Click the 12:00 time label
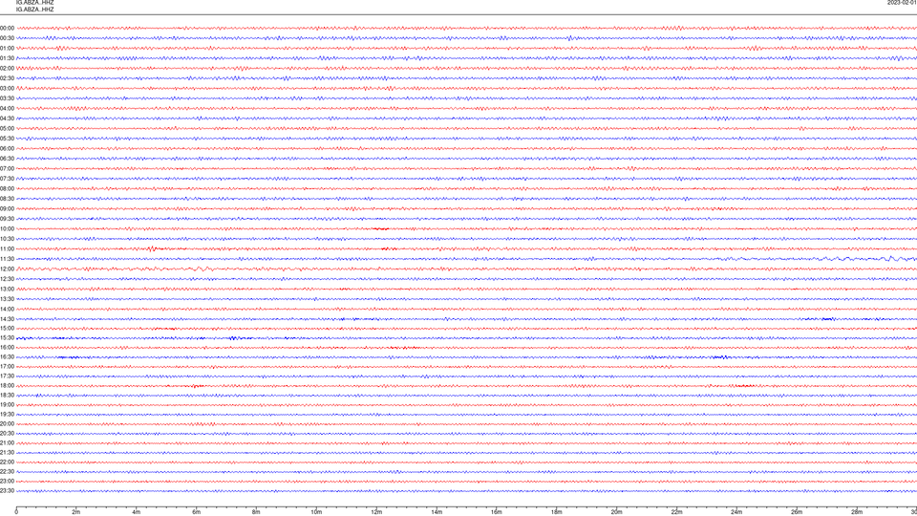 tap(7, 269)
